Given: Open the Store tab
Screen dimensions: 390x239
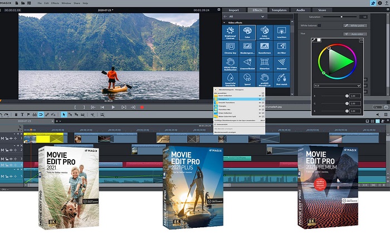Looking at the screenshot, I should click(322, 10).
